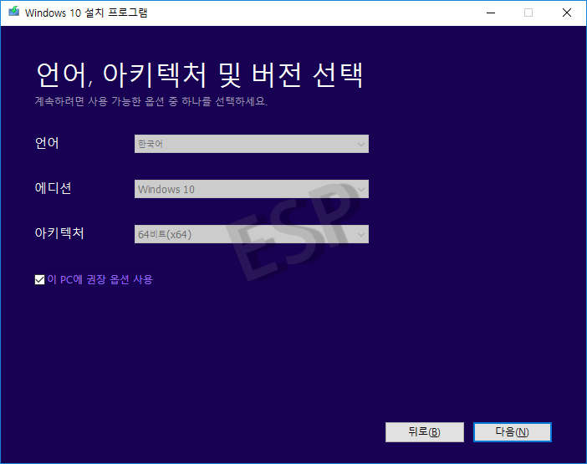This screenshot has width=587, height=464.
Task: Click the '에디션' field label
Action: pos(54,188)
